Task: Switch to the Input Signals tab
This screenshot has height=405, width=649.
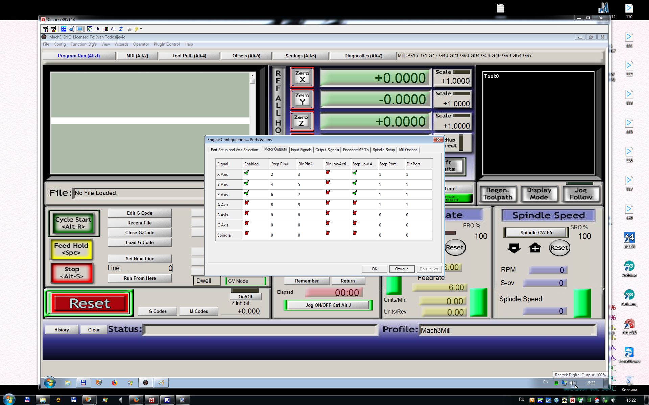Action: (x=301, y=150)
